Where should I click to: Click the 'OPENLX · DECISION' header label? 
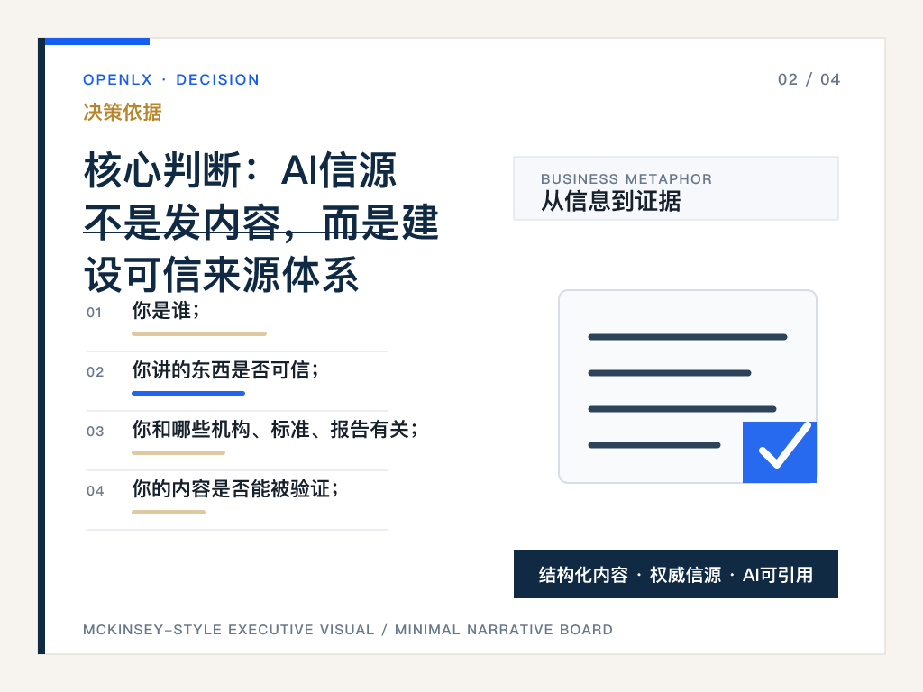(171, 80)
